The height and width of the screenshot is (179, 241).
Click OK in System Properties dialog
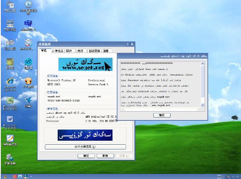[86, 156]
